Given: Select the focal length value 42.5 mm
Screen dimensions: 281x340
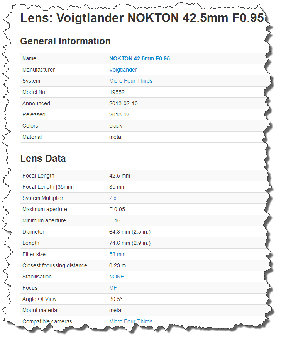Looking at the screenshot, I should pos(120,176).
